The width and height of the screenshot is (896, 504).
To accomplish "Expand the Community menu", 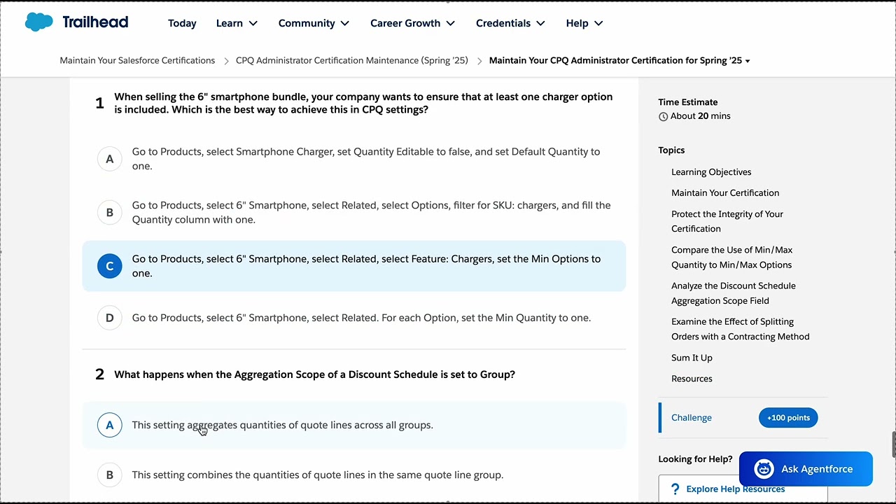I will (314, 23).
